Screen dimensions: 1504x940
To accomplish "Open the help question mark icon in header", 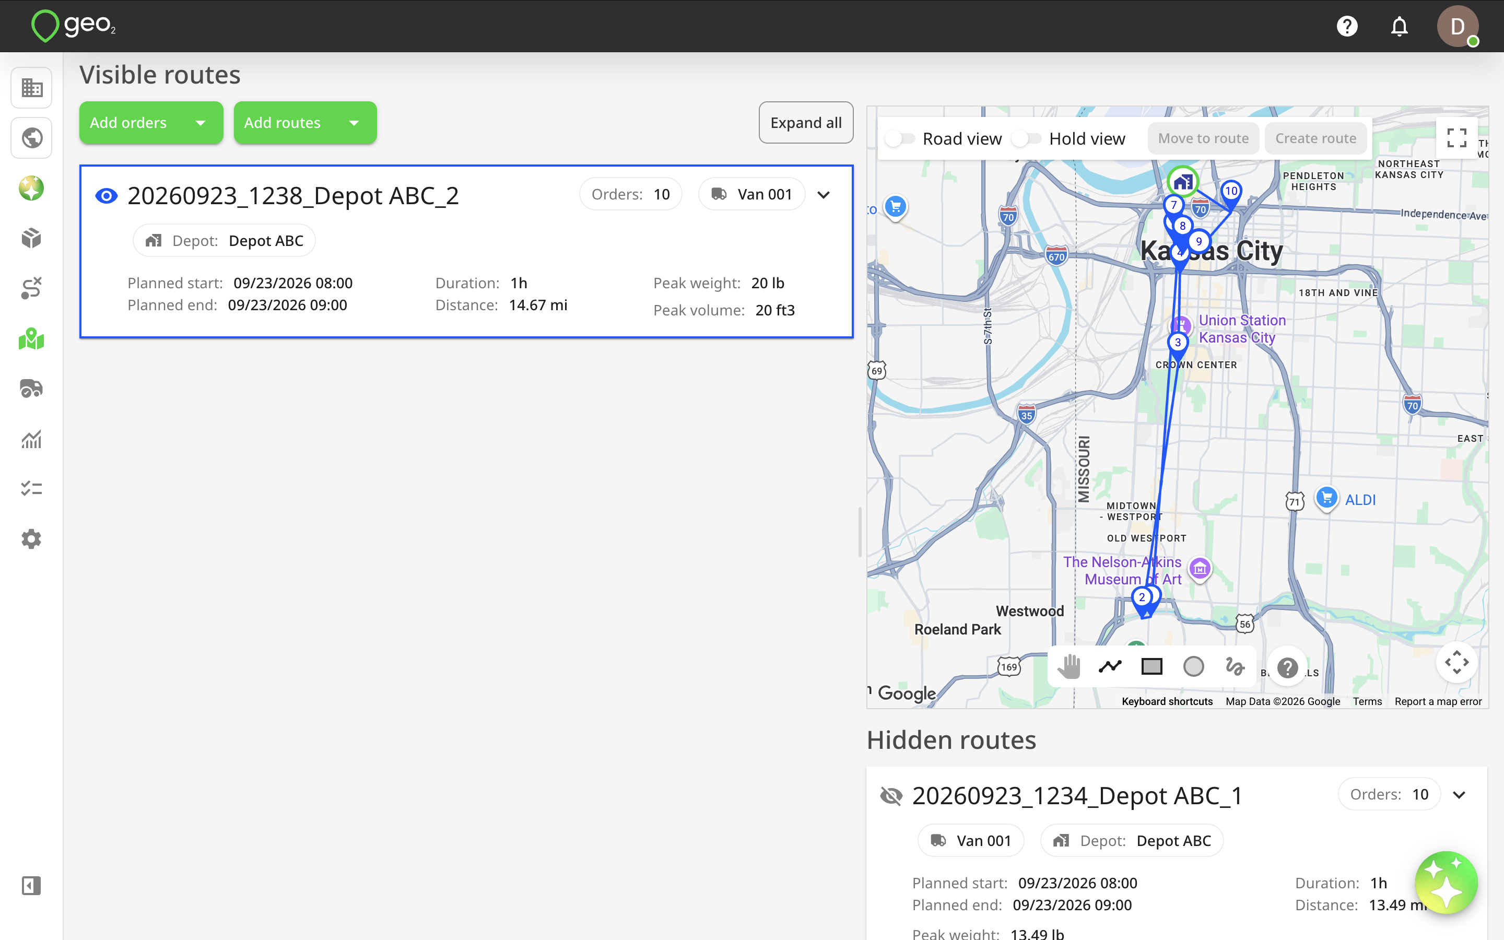I will [x=1347, y=26].
